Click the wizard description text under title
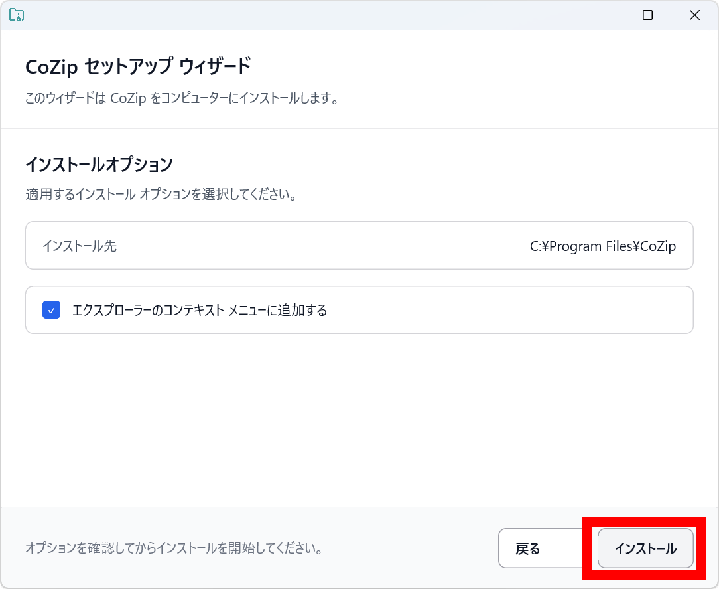This screenshot has width=719, height=589. coord(182,99)
